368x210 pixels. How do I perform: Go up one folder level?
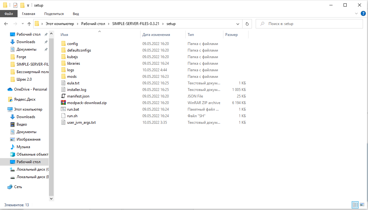[29, 24]
